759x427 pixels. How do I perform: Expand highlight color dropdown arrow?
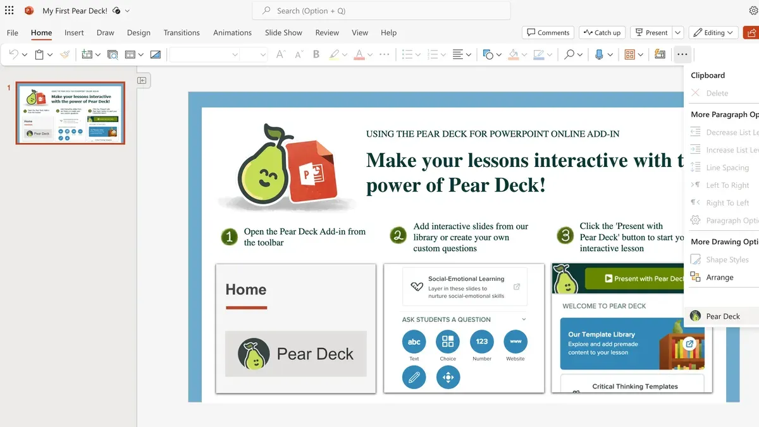tap(345, 55)
